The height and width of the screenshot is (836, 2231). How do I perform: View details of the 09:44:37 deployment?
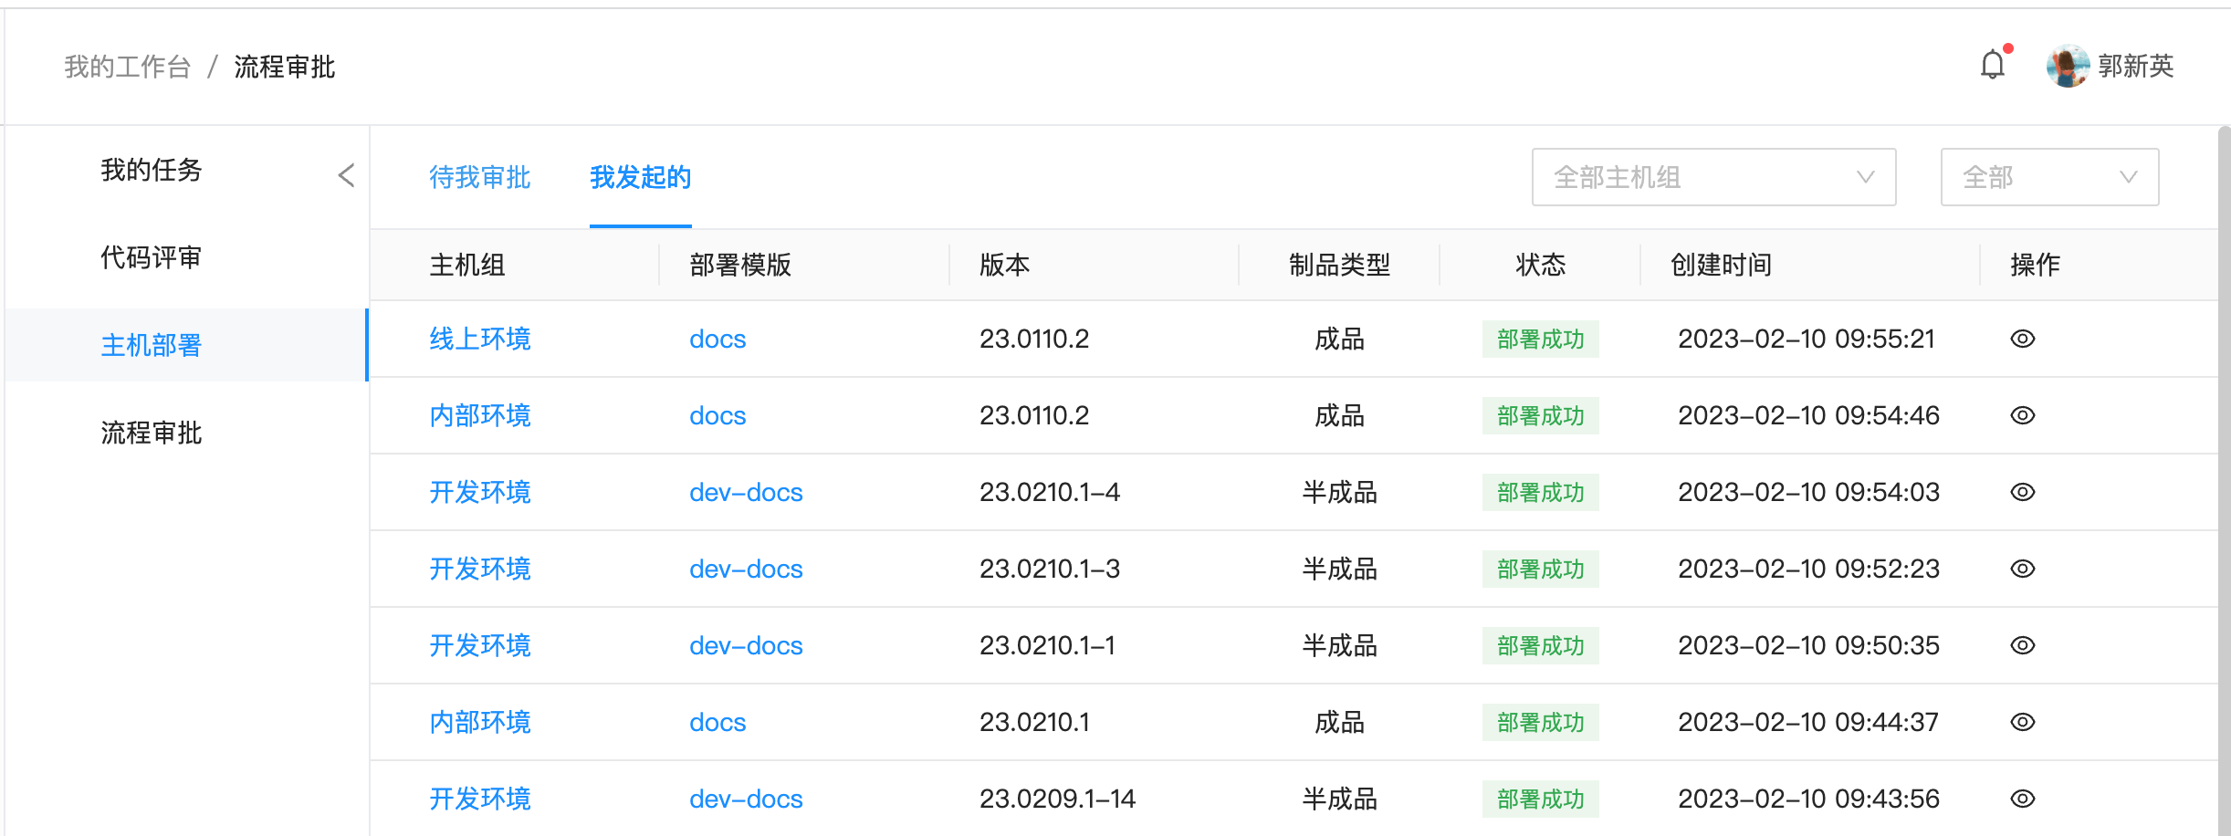coord(2022,722)
